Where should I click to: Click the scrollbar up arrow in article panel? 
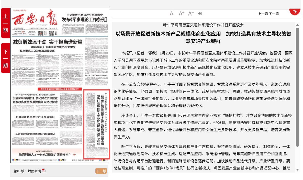coord(297,25)
